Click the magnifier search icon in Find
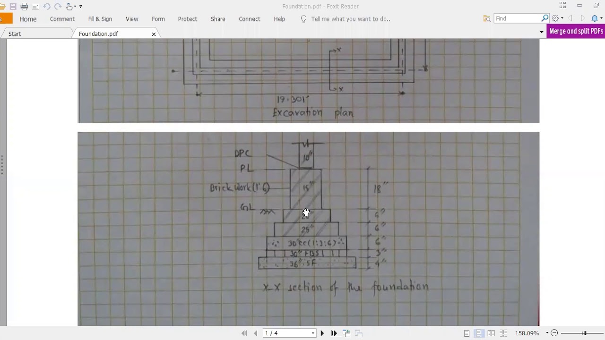This screenshot has width=605, height=340. [544, 18]
